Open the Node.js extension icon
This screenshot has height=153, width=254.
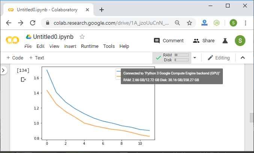pyautogui.click(x=216, y=23)
